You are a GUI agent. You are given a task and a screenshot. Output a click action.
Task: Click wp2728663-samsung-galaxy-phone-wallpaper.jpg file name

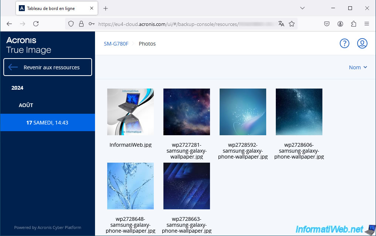click(x=187, y=225)
